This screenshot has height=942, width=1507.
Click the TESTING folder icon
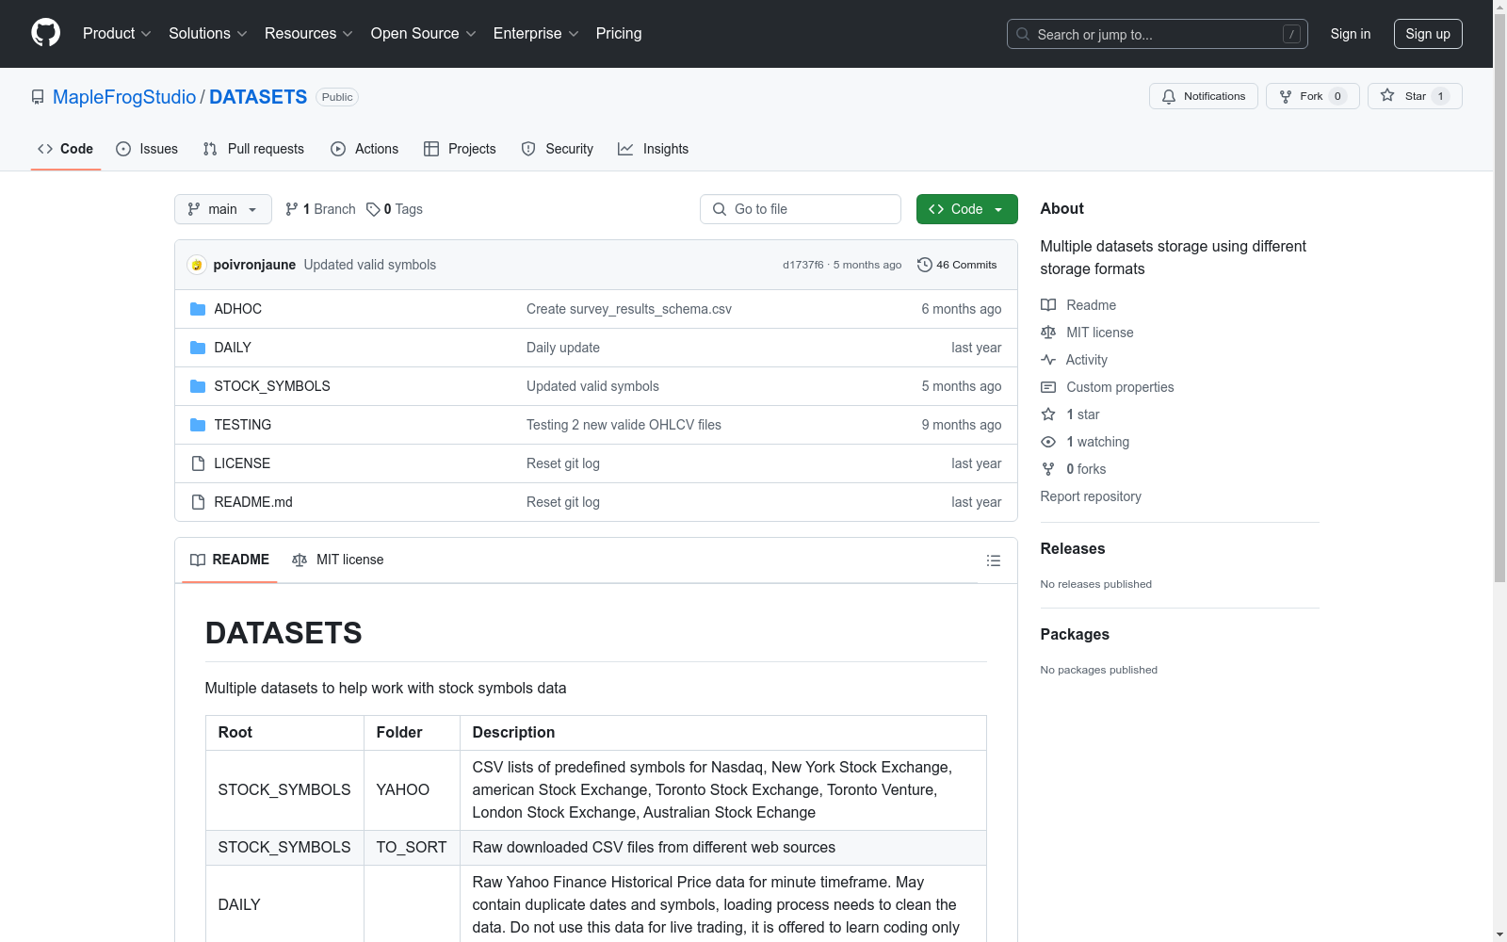(x=198, y=425)
